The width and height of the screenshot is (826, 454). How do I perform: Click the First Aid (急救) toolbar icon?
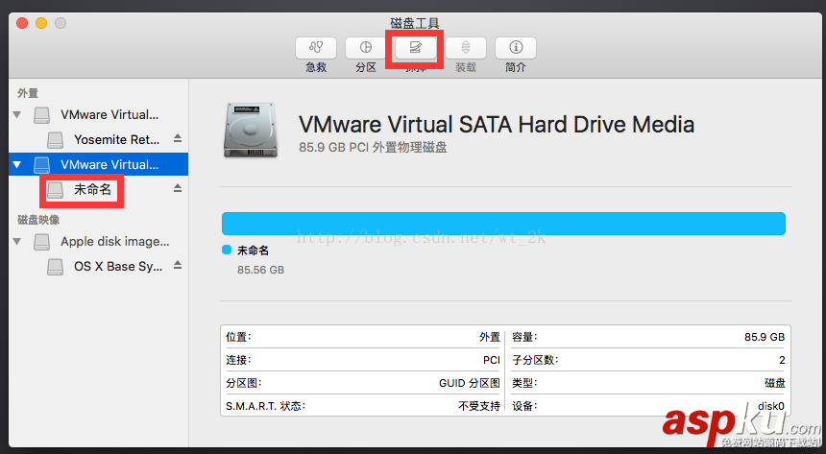pyautogui.click(x=316, y=47)
